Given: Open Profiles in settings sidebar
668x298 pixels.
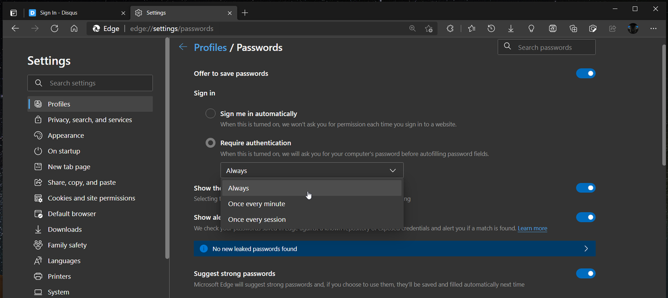Looking at the screenshot, I should coord(90,104).
